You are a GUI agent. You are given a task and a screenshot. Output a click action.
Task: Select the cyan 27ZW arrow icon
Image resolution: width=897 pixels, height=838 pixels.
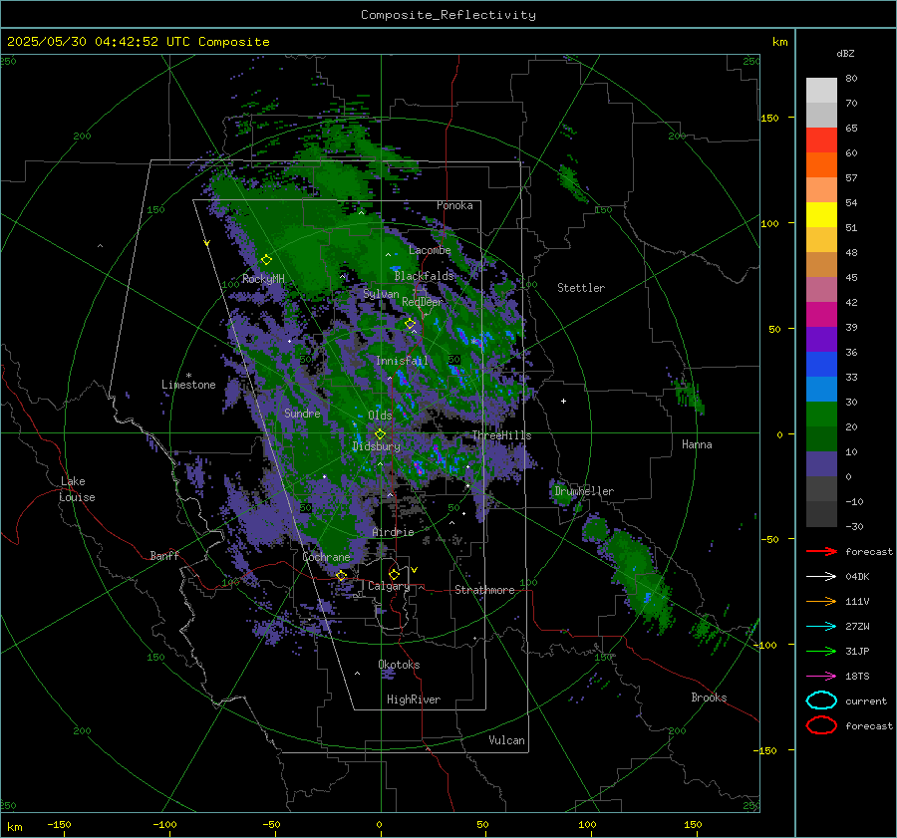point(821,627)
